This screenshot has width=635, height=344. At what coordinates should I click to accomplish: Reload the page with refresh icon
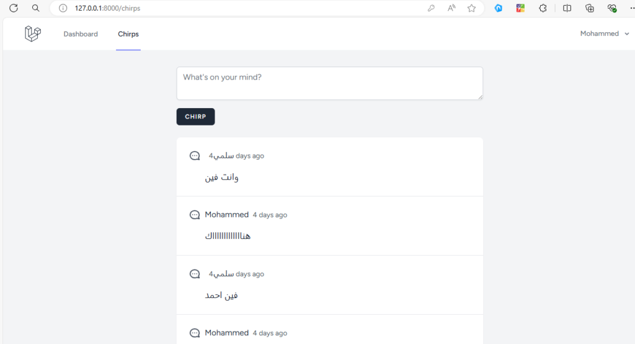pos(14,8)
